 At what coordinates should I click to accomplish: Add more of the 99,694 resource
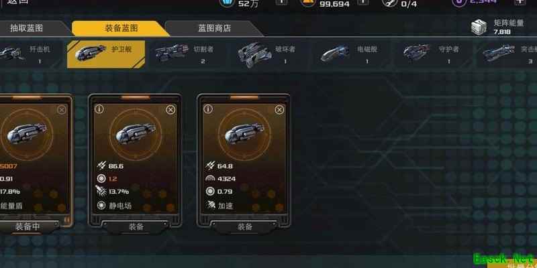click(362, 2)
